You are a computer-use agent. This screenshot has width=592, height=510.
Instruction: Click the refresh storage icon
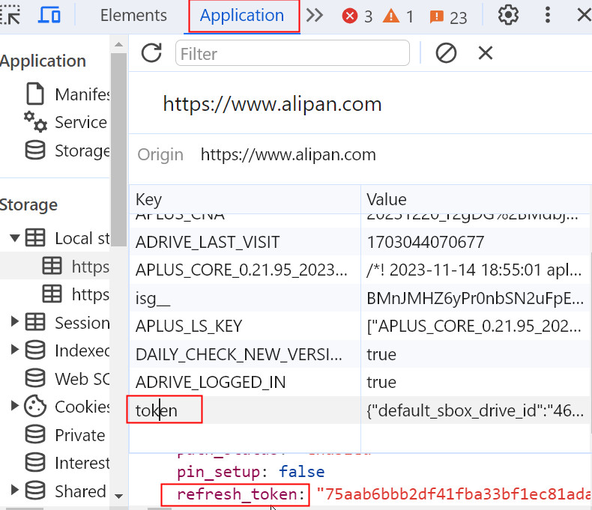coord(151,53)
